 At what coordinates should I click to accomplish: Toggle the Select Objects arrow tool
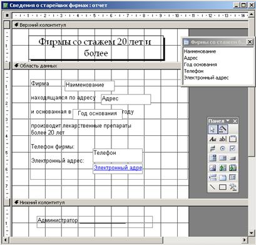[213, 129]
